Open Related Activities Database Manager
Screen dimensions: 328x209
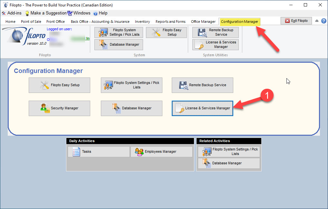pyautogui.click(x=229, y=163)
